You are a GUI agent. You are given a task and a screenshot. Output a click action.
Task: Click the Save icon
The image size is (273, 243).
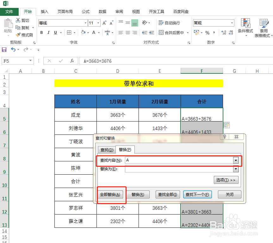point(4,50)
